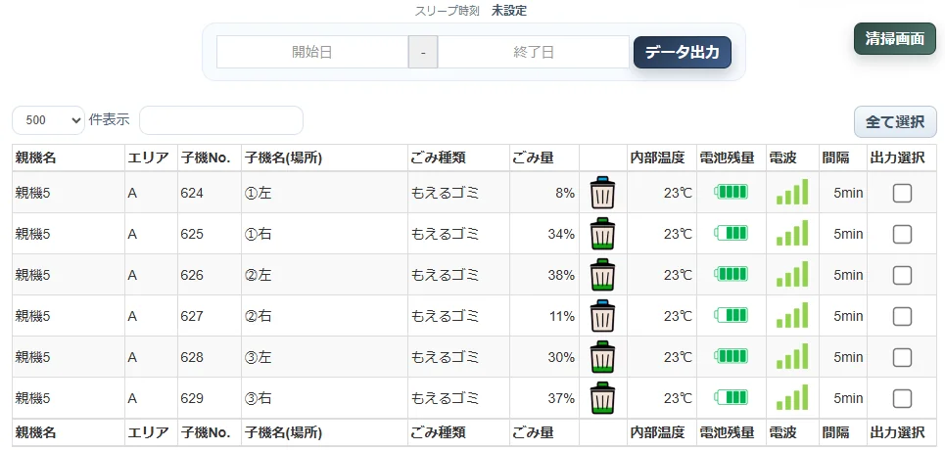Click the 8% garbage amount value

(565, 194)
